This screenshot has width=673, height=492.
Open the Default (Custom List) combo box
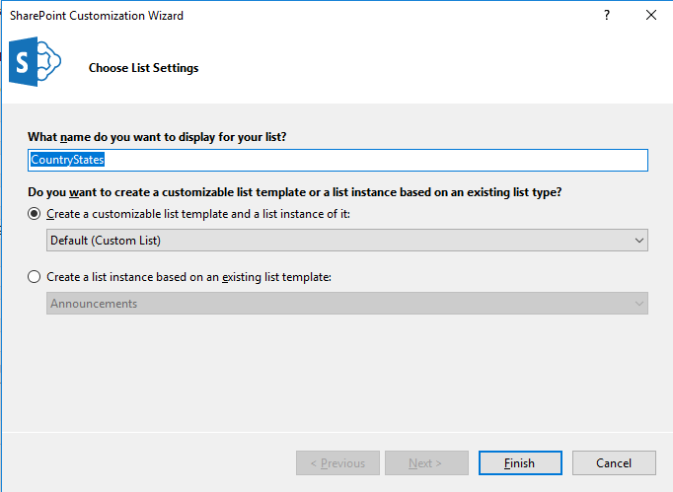(336, 240)
